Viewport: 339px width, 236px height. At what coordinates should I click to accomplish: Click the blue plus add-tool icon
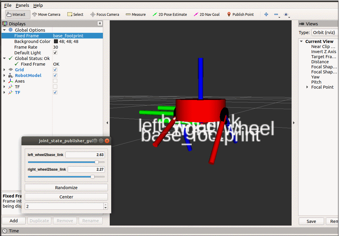tap(266, 15)
